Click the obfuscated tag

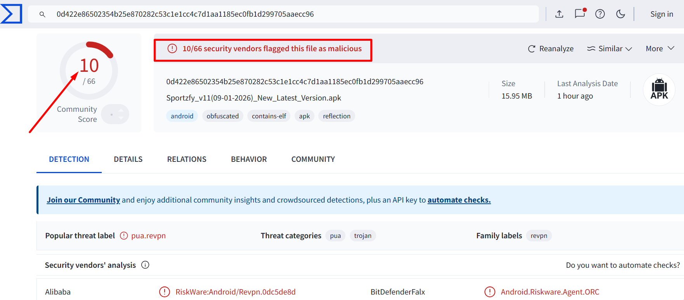(223, 116)
